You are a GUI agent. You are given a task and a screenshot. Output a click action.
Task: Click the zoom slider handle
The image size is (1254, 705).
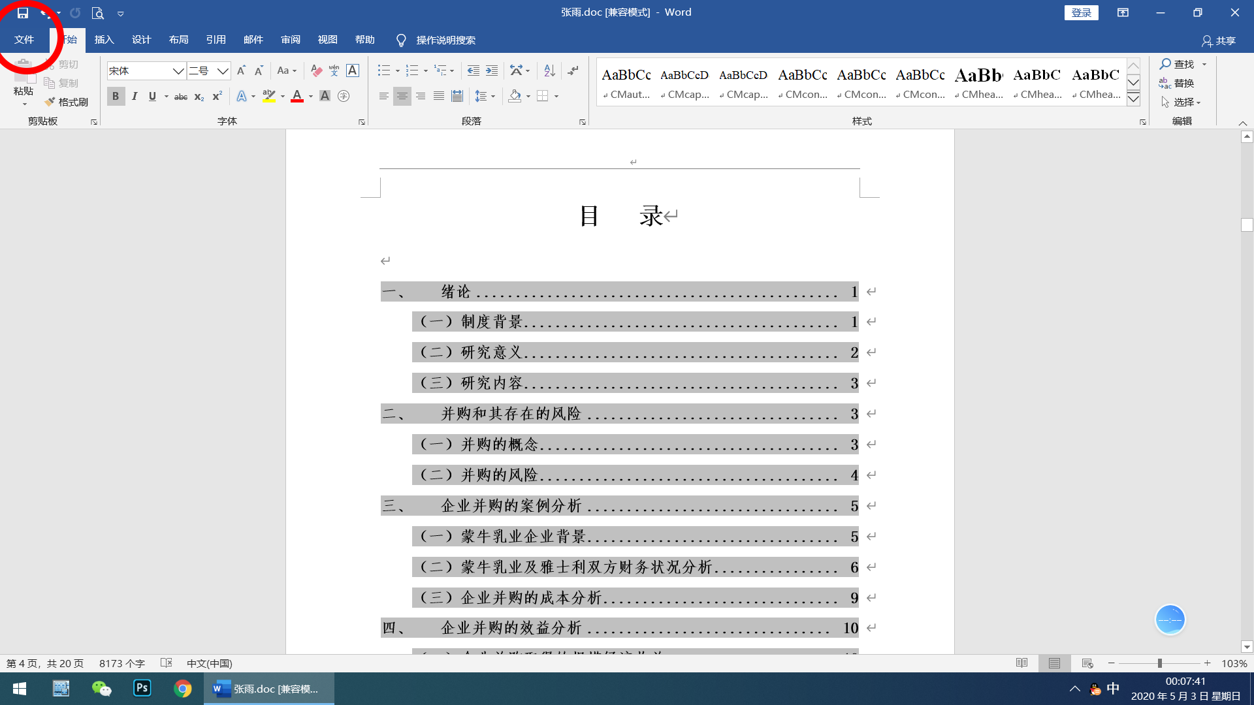click(x=1159, y=663)
